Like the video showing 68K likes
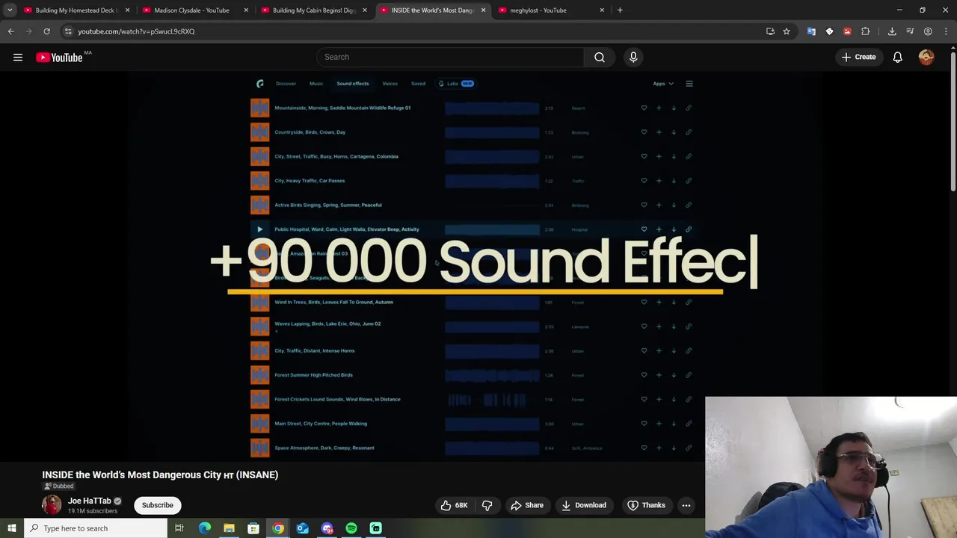The width and height of the screenshot is (957, 538). point(454,505)
